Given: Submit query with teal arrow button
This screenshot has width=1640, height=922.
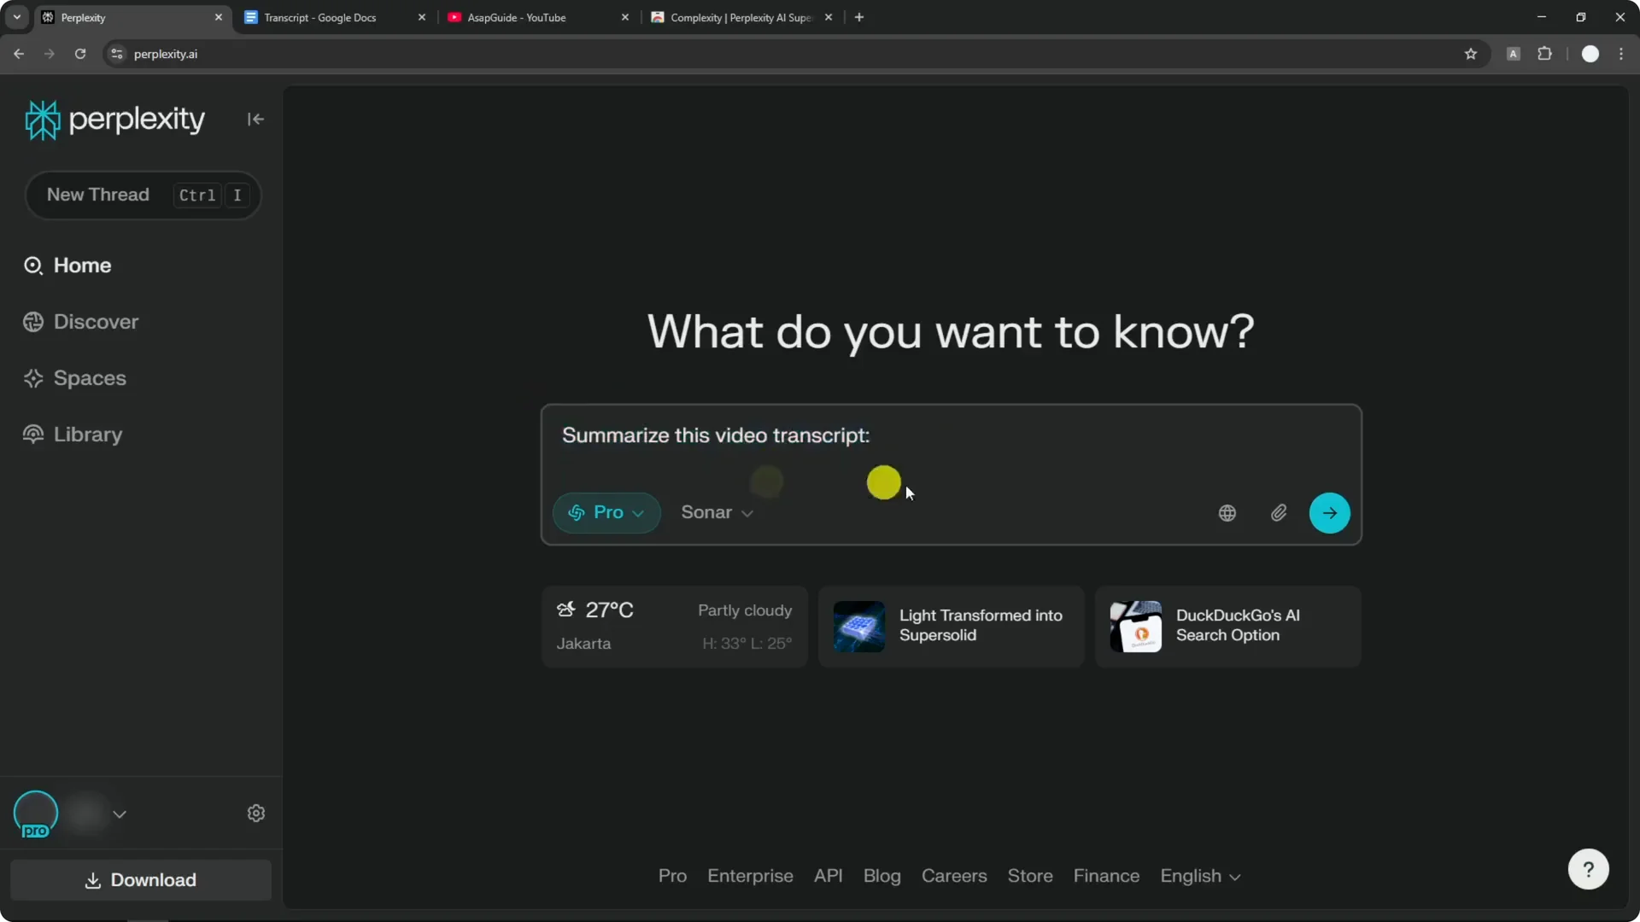Looking at the screenshot, I should tap(1329, 513).
